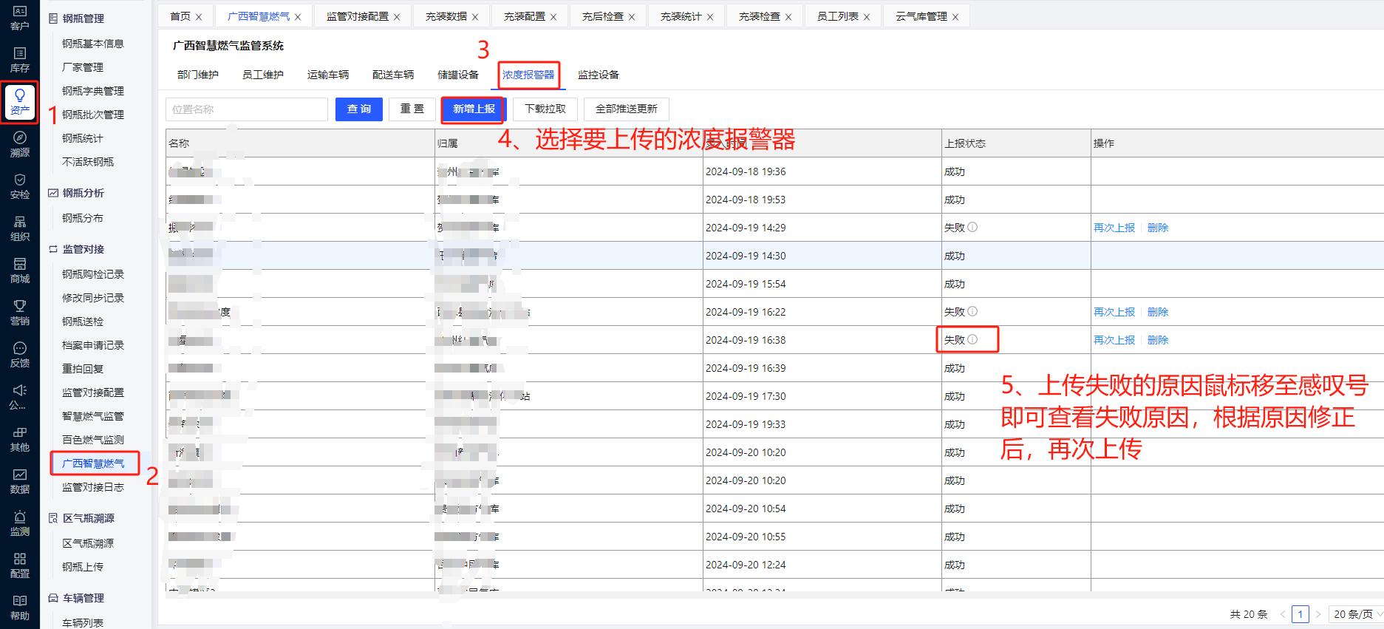Viewport: 1384px width, 629px height.
Task: Open 钢瓶上传 in the side menu
Action: click(x=83, y=567)
